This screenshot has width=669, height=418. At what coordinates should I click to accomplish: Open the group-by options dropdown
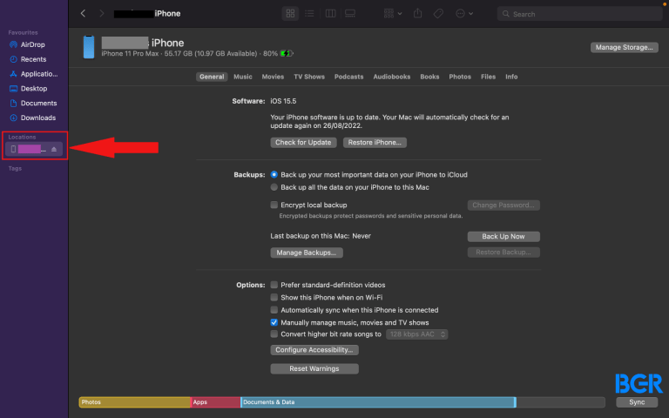pyautogui.click(x=393, y=14)
